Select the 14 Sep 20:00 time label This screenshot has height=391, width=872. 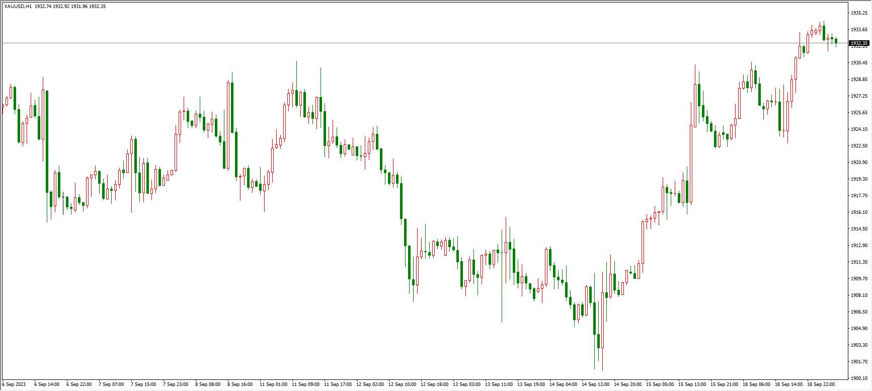point(627,384)
